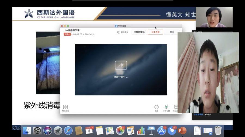Open DingTalk icon with 99+ badge
The height and width of the screenshot is (137, 245).
coord(172,130)
